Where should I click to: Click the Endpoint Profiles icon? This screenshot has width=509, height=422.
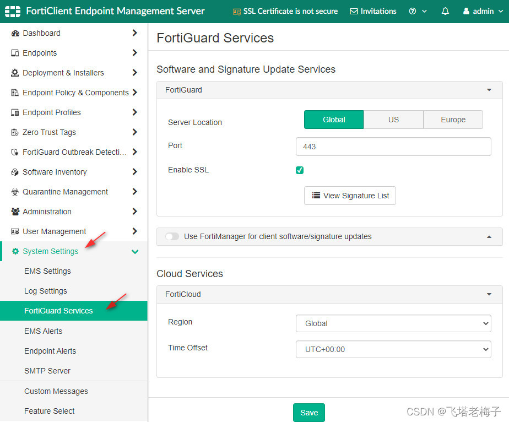click(15, 112)
